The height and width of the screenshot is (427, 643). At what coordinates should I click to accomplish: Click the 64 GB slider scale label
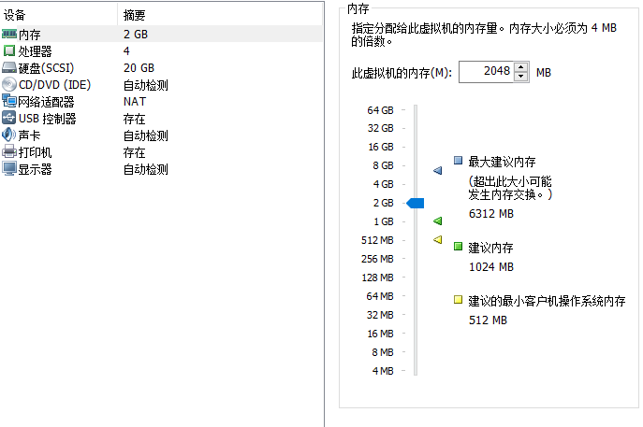coord(380,110)
